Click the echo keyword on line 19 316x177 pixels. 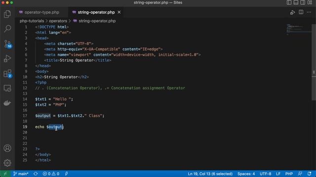click(39, 127)
